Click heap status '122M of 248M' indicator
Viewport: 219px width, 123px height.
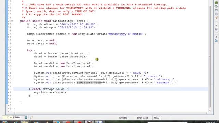[x=13, y=118]
